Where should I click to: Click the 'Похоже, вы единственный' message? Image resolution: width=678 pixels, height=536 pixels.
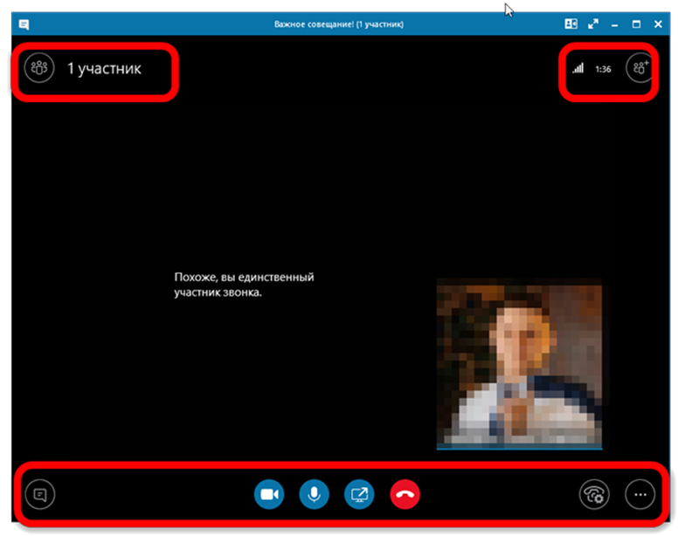(244, 285)
